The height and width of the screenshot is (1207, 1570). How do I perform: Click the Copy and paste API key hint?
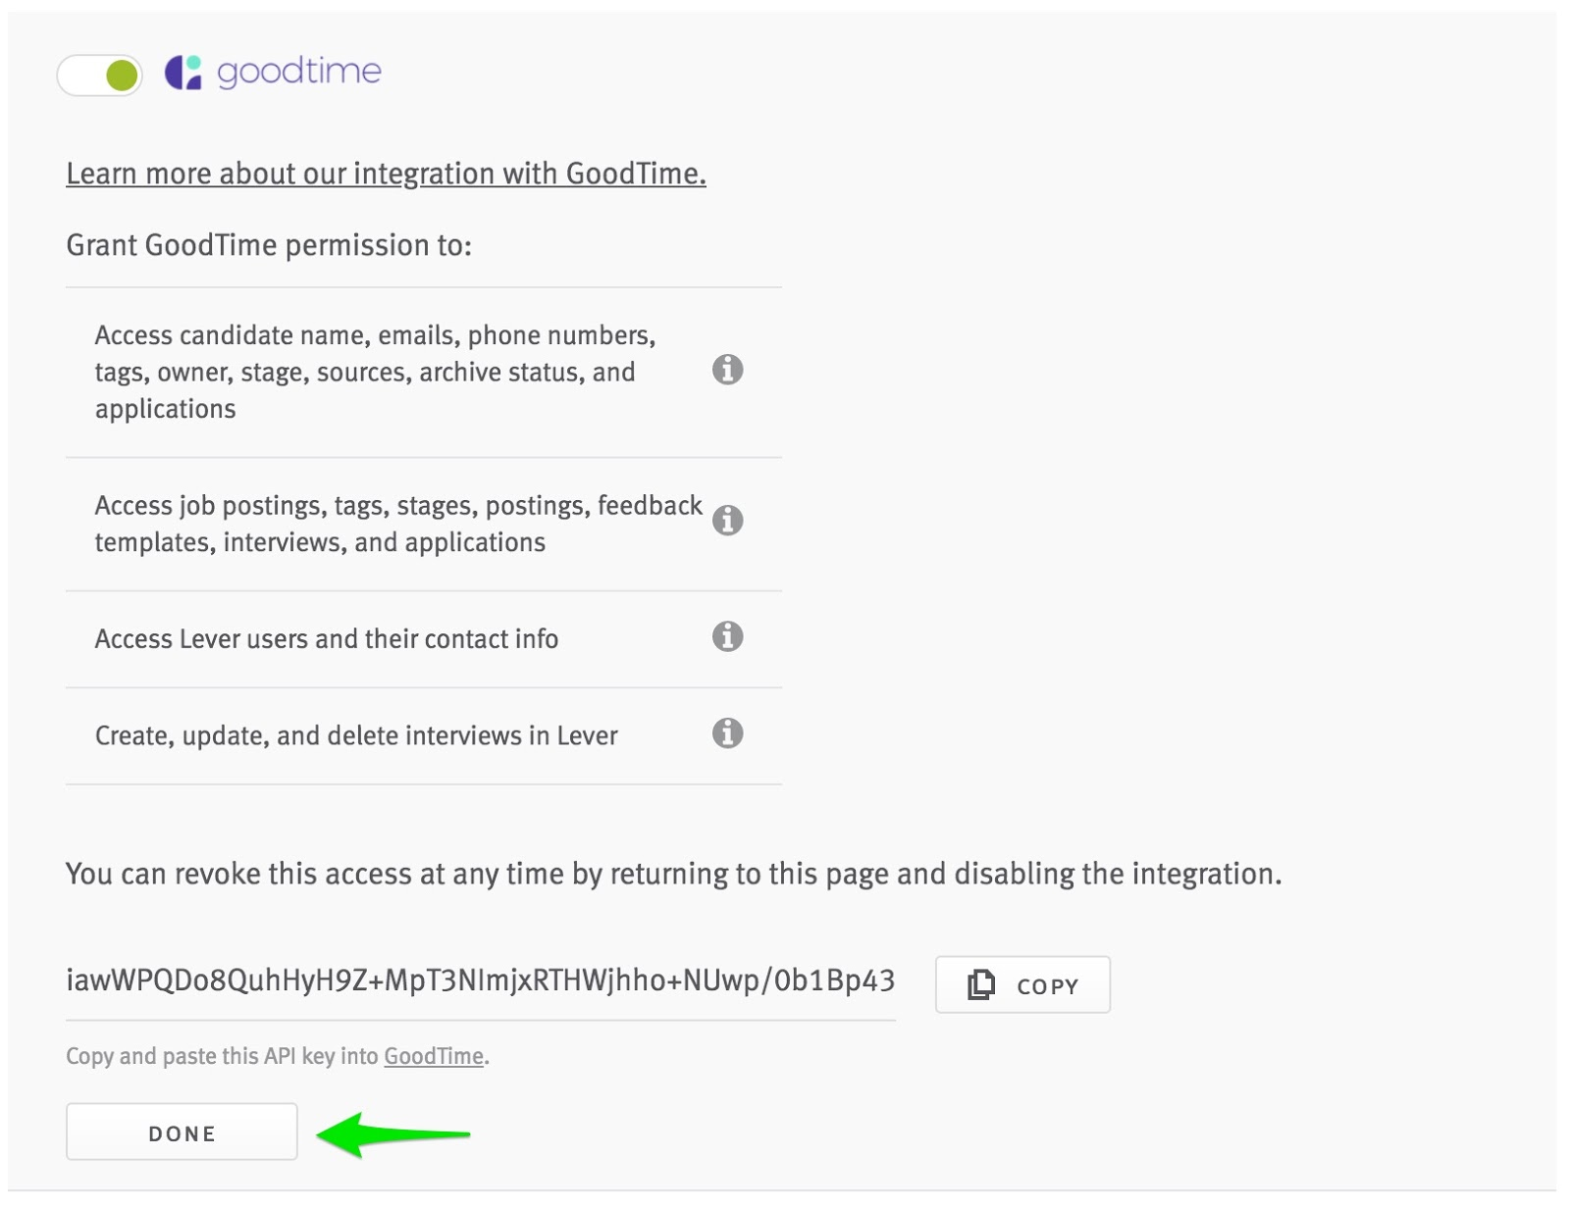222,1056
